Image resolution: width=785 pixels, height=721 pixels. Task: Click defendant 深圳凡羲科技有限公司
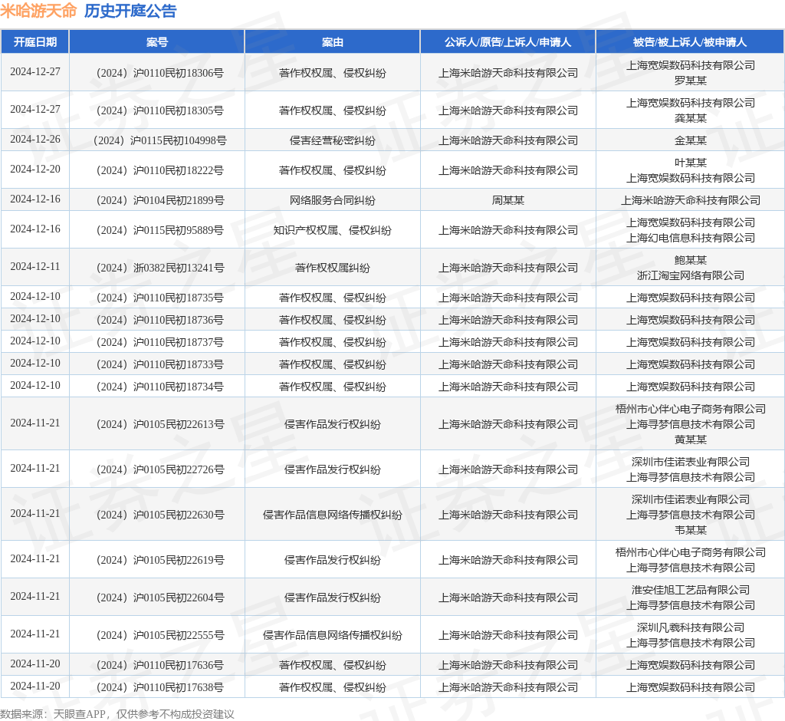[691, 627]
